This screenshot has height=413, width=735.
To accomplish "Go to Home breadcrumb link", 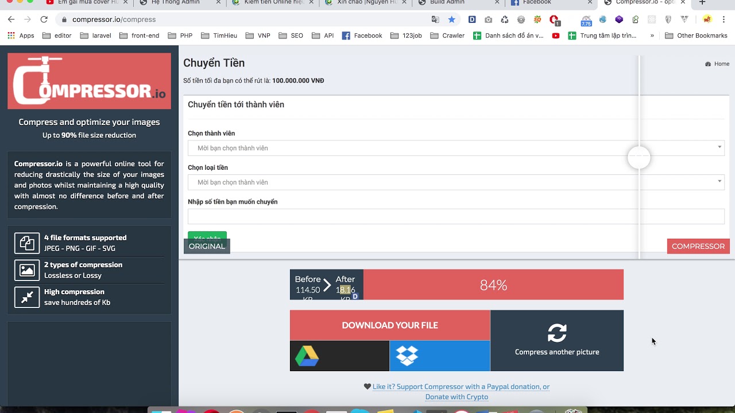I will [717, 64].
